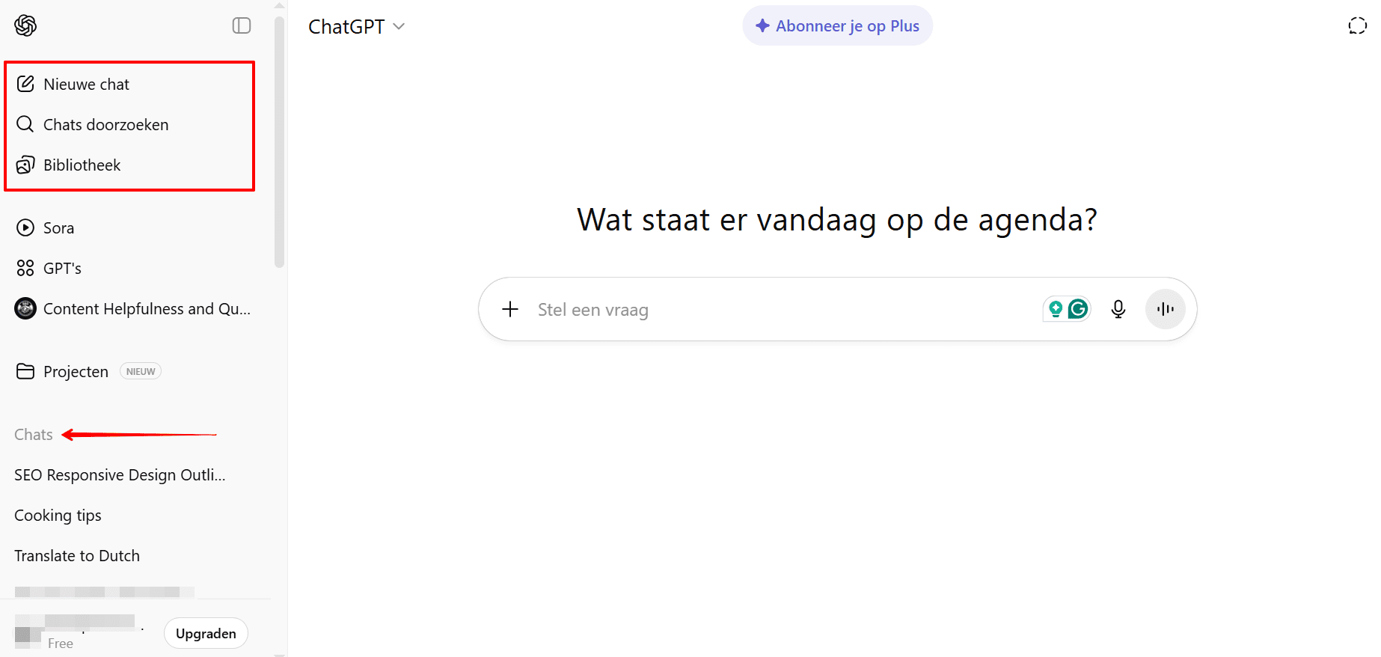This screenshot has height=657, width=1381.
Task: Expand the ChatGPT model dropdown
Action: tap(356, 27)
